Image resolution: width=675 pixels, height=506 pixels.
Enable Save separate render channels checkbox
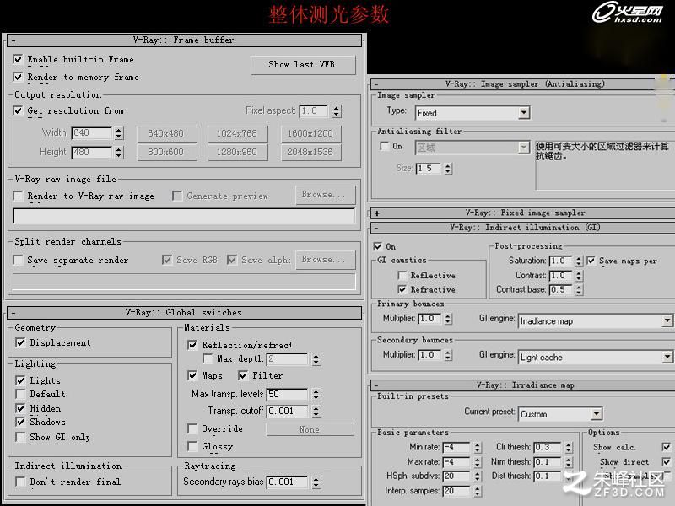(x=18, y=260)
